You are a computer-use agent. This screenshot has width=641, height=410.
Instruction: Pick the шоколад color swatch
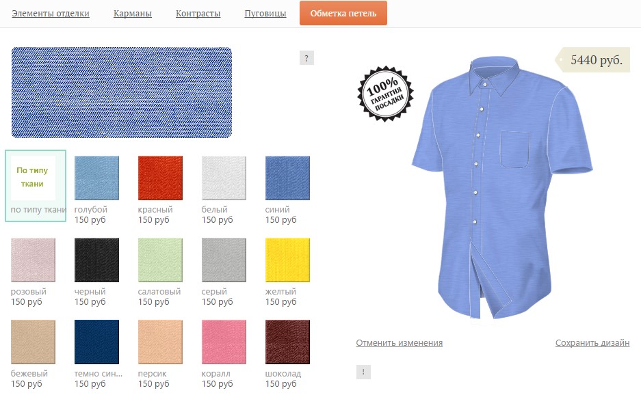[x=287, y=342]
